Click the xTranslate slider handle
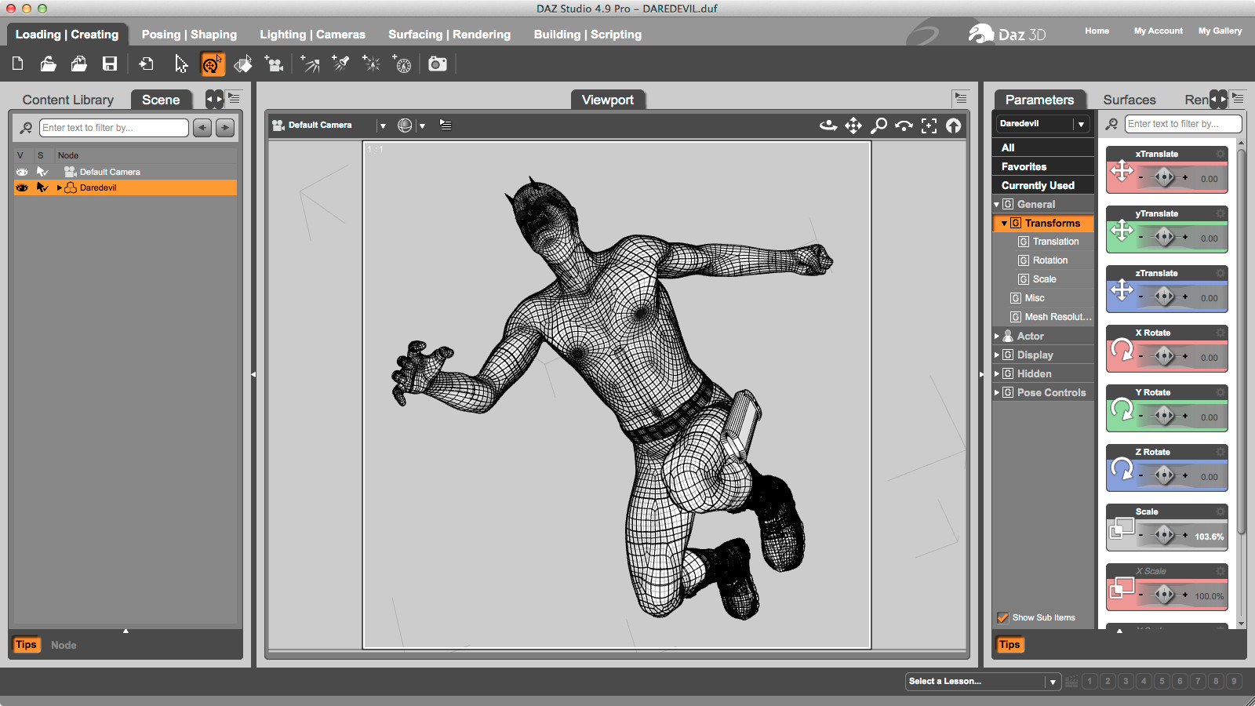 [1165, 177]
